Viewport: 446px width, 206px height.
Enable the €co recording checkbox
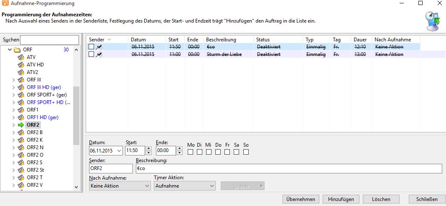pyautogui.click(x=92, y=47)
